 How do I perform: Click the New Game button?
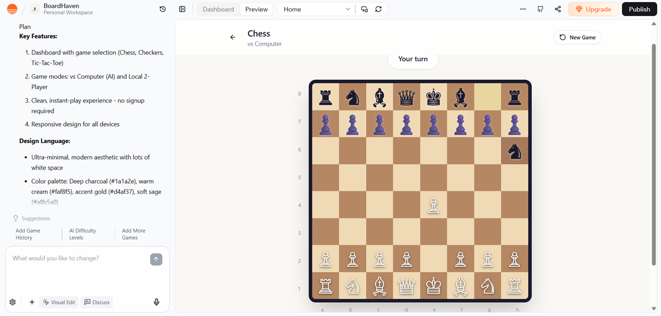[577, 37]
